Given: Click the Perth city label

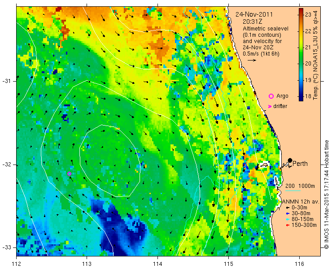Looking at the screenshot, I should (300, 164).
